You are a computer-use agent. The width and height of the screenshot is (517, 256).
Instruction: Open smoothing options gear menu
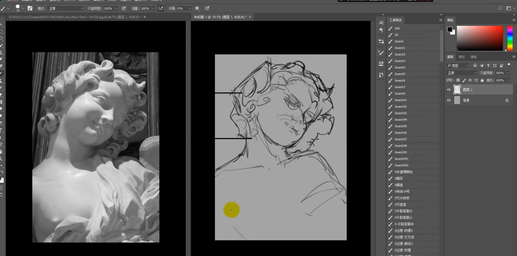[x=197, y=8]
